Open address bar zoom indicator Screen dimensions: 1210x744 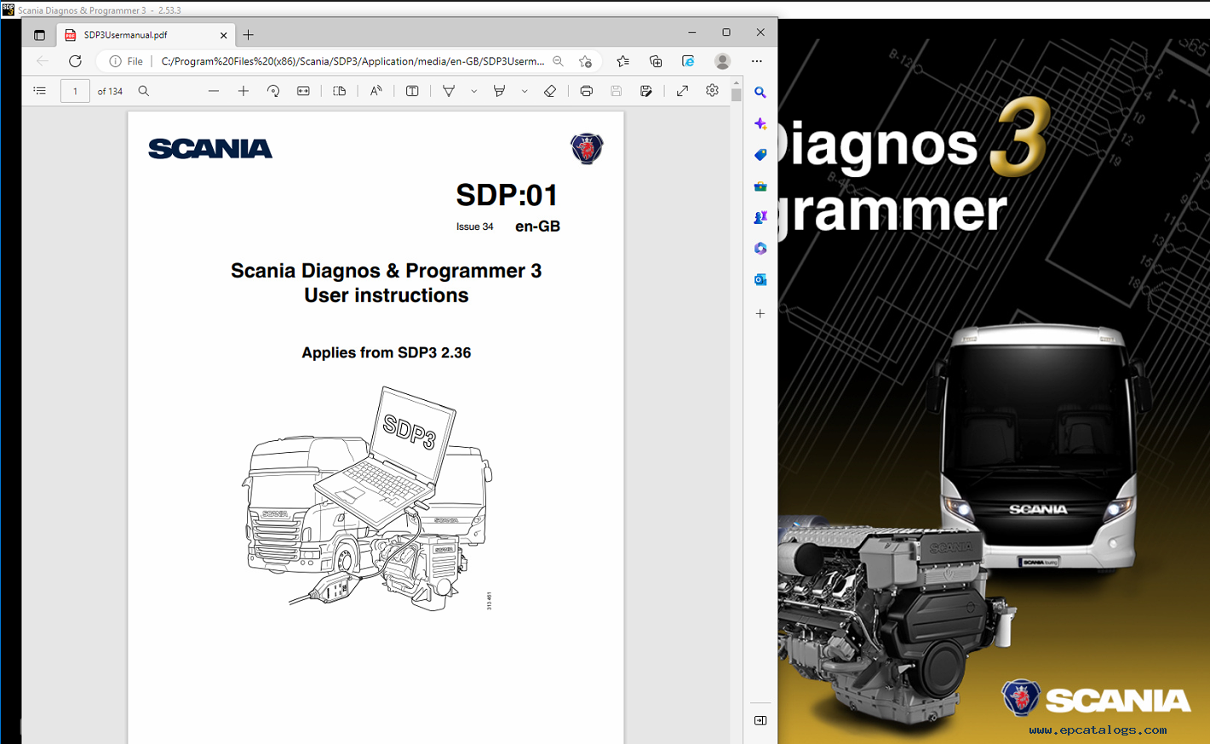(x=559, y=61)
